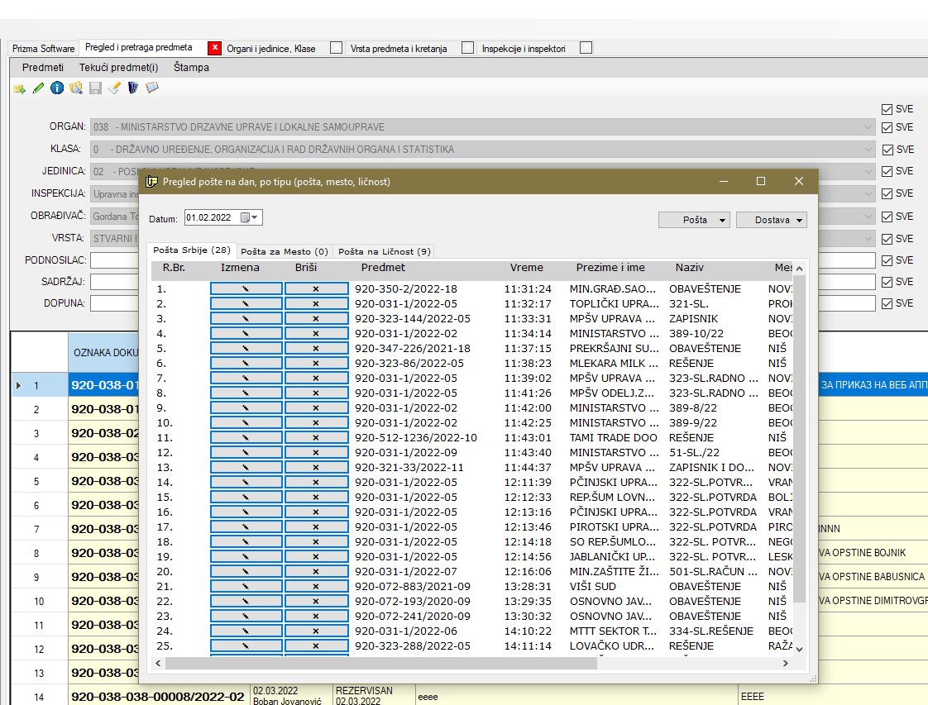Click the green pencil edit toolbar icon

tap(39, 88)
